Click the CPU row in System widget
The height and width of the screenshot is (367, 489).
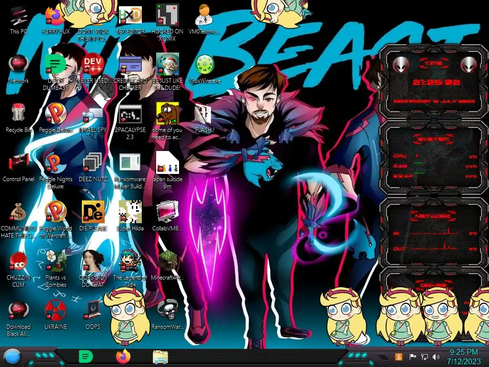(x=435, y=156)
